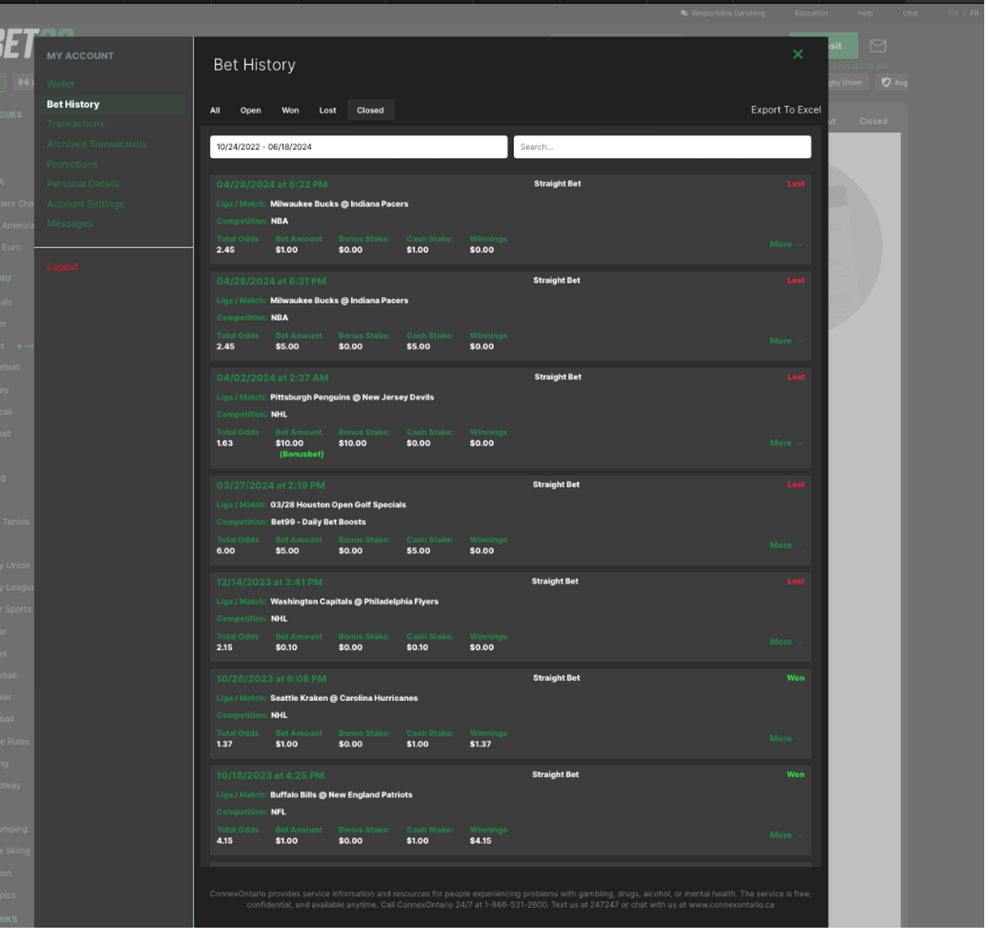The image size is (988, 930).
Task: Click Buffalo Bills @ New England Patriots text
Action: (x=343, y=796)
